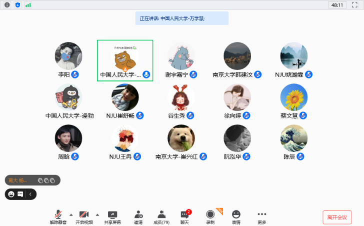Open Chat (聊天) with unread messages

(x=184, y=217)
